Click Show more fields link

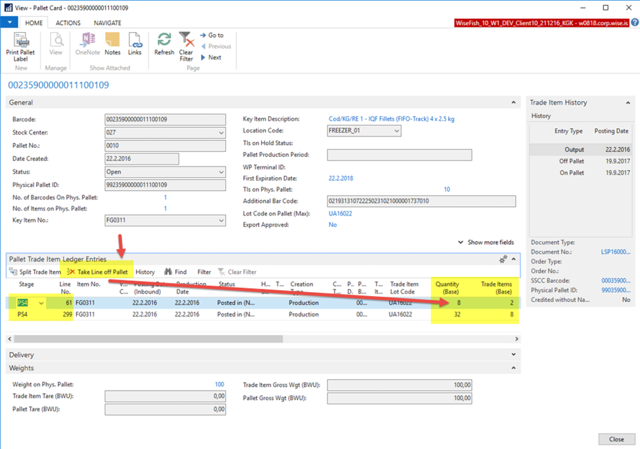[490, 242]
